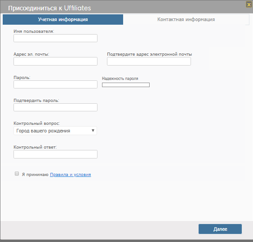Screen dimensions: 253x242
Task: Select the Подтвердите адрес электронной почты field
Action: 149,61
